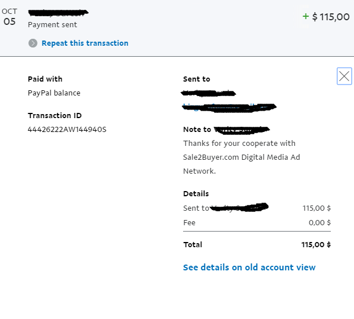The width and height of the screenshot is (354, 319).
Task: Select the transaction ID 44426222AW144940S
Action: pyautogui.click(x=67, y=130)
